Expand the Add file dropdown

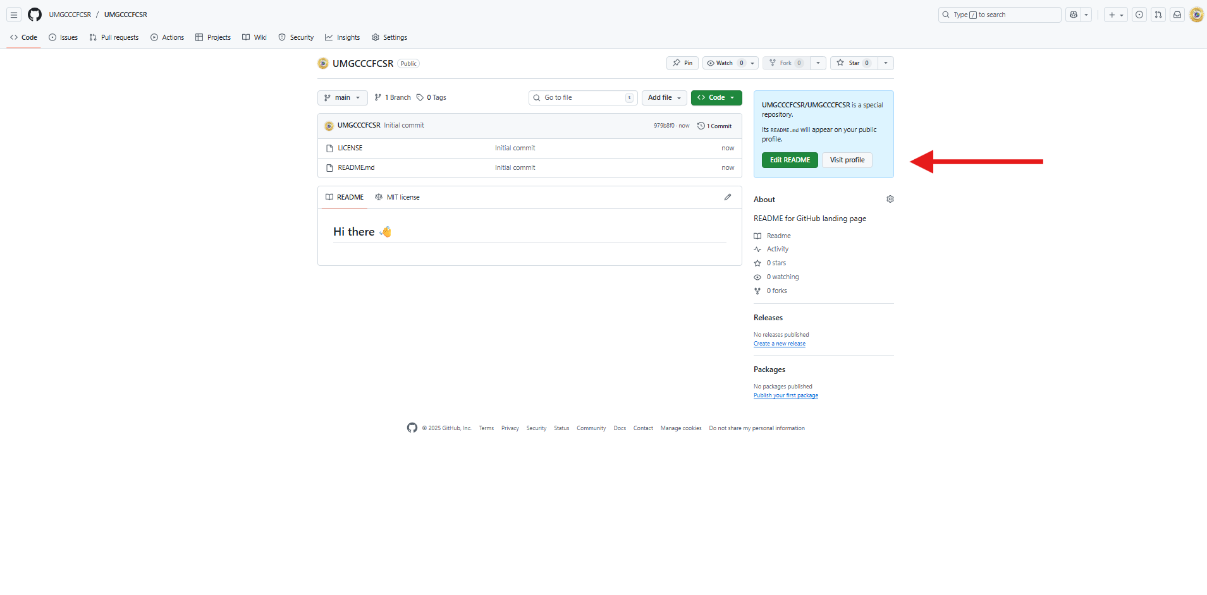(664, 98)
